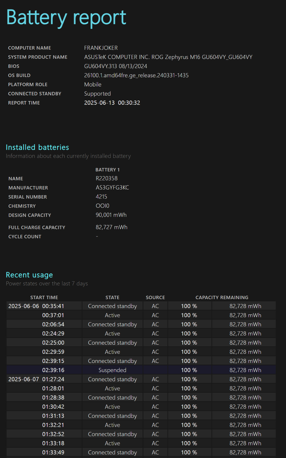Click the Battery report title
The width and height of the screenshot is (286, 458).
coord(66,18)
